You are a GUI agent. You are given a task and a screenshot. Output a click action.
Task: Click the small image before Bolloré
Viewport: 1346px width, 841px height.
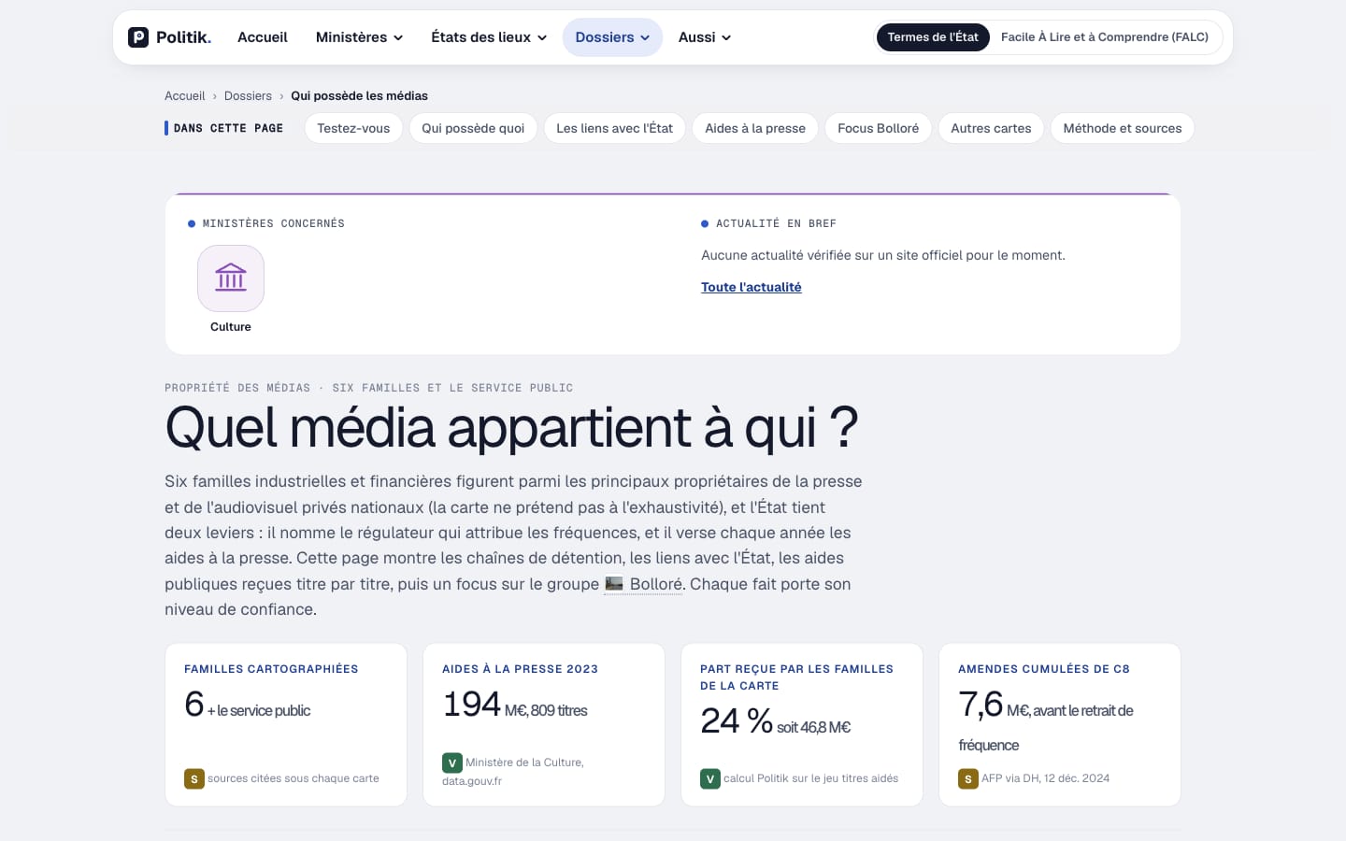(x=614, y=584)
